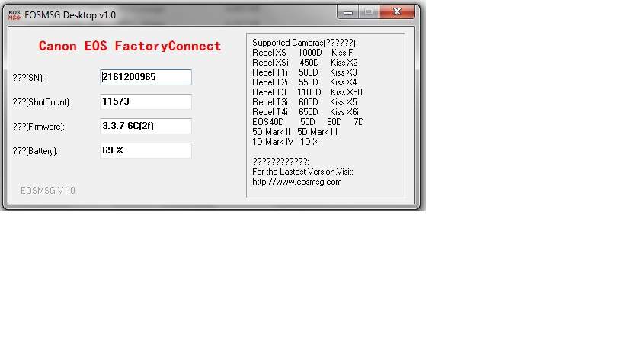Screen dimensions: 624x351
Task: Click the disabled maximize button
Action: tap(369, 11)
